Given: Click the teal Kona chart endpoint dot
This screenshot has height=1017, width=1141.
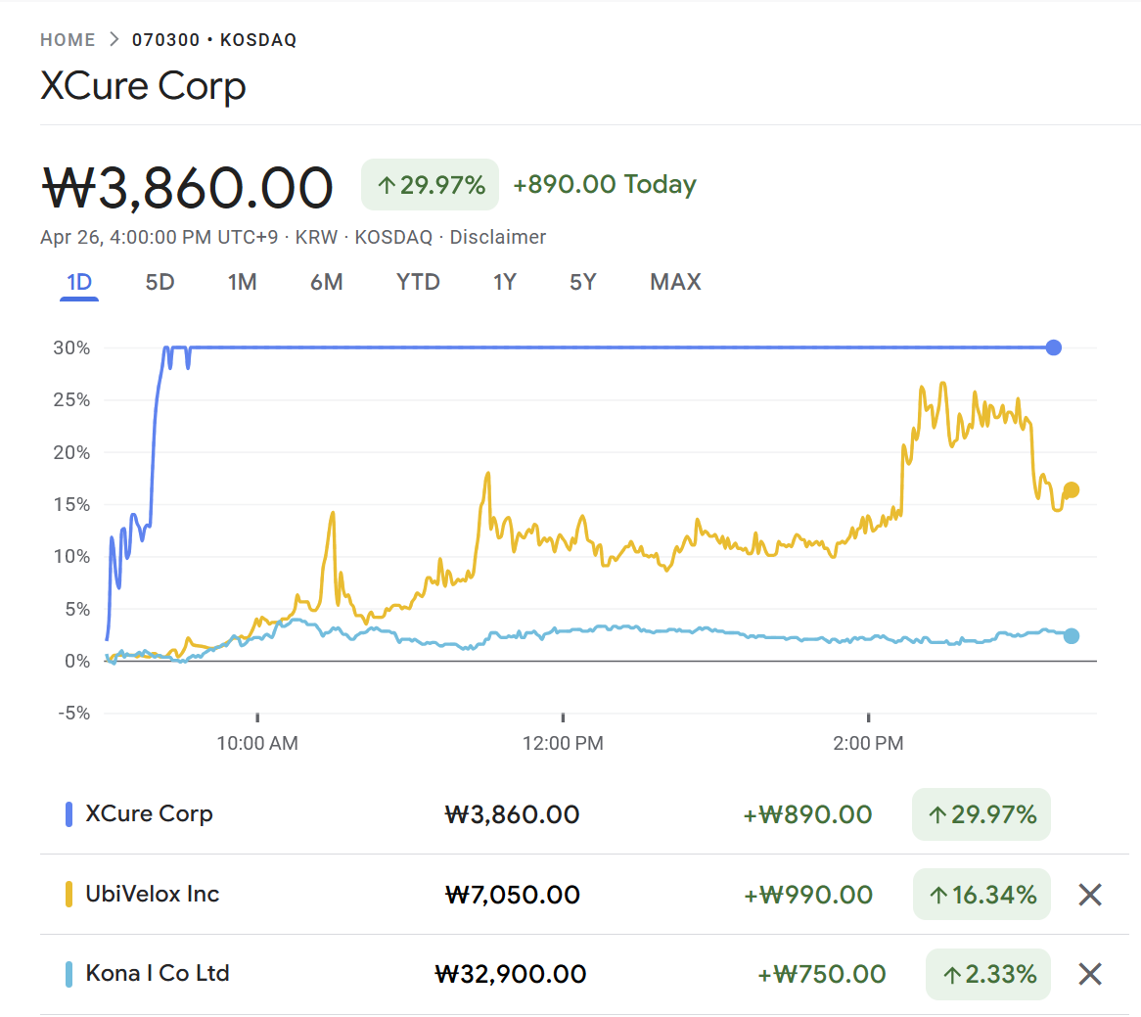Looking at the screenshot, I should tap(1071, 636).
